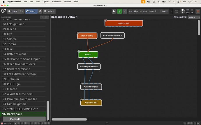This screenshot has height=125, width=201.
Task: Toggle Ableton LINK button
Action: click(164, 11)
